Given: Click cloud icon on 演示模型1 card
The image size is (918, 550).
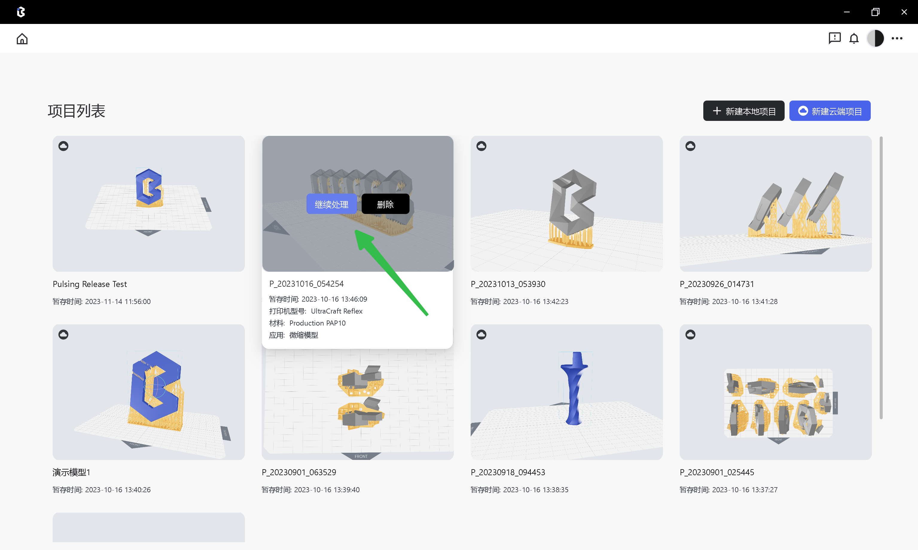Looking at the screenshot, I should click(x=63, y=334).
